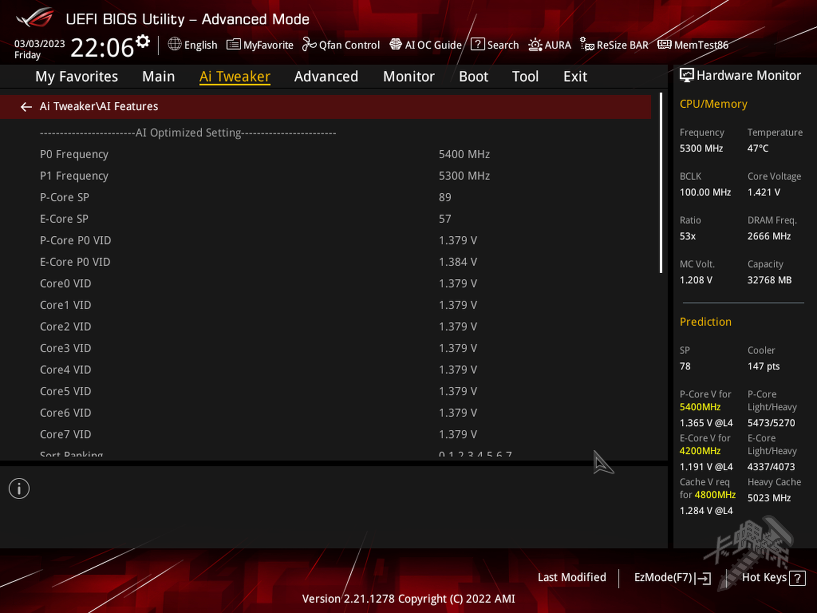Screen dimensions: 817x613
Task: Switch to the Monitor tab
Action: click(408, 77)
